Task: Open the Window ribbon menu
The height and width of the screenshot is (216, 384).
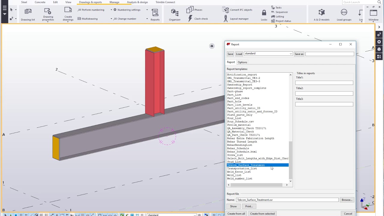Action: click(x=373, y=15)
